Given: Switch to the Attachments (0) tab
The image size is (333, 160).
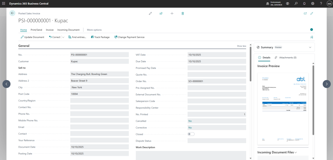Looking at the screenshot, I should click(286, 57).
